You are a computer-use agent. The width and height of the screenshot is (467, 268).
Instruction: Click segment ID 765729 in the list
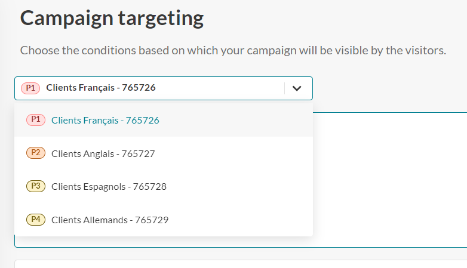(152, 220)
